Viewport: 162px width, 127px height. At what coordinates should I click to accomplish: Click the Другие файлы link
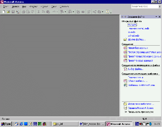tap(137, 40)
